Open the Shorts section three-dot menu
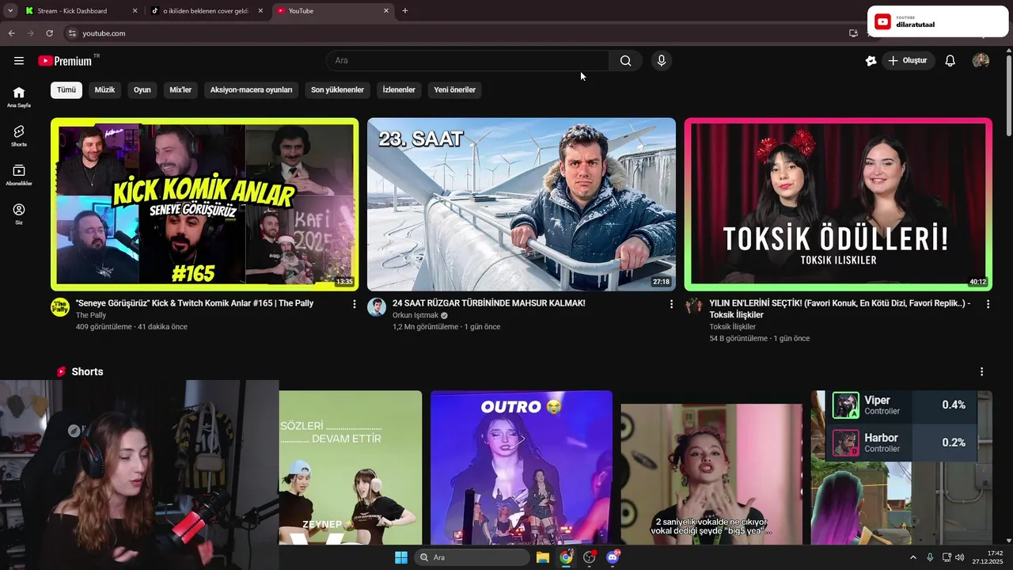 [982, 372]
